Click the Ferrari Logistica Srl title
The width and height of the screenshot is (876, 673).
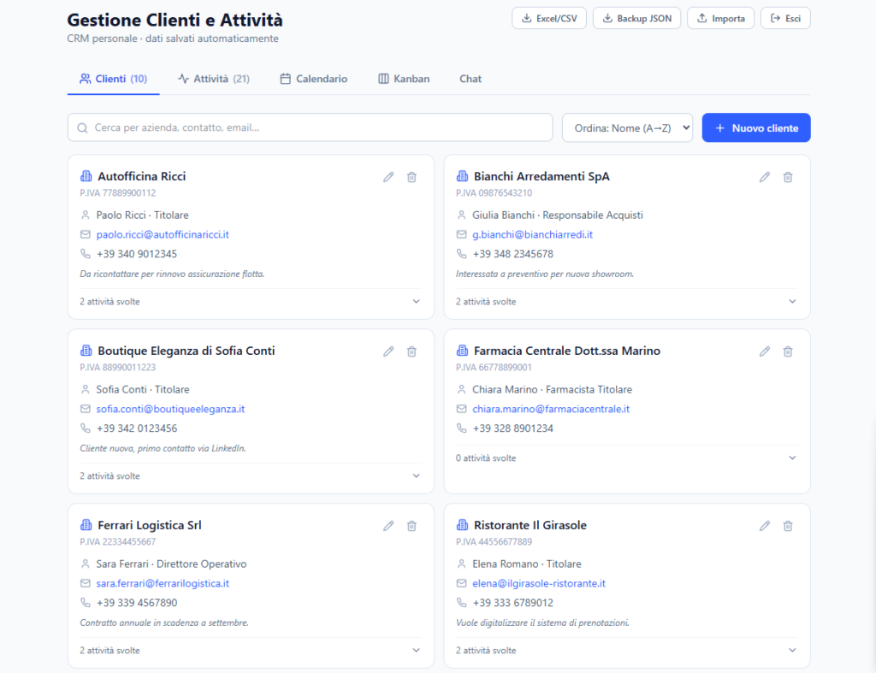[x=150, y=525]
